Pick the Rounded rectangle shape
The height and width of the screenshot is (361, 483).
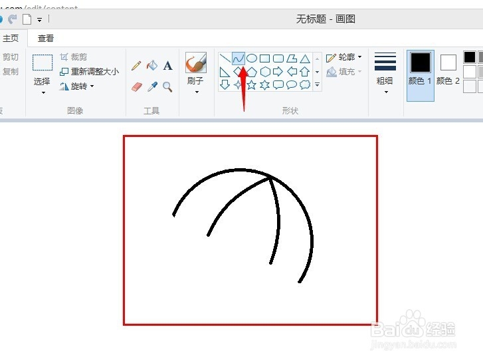pos(278,59)
